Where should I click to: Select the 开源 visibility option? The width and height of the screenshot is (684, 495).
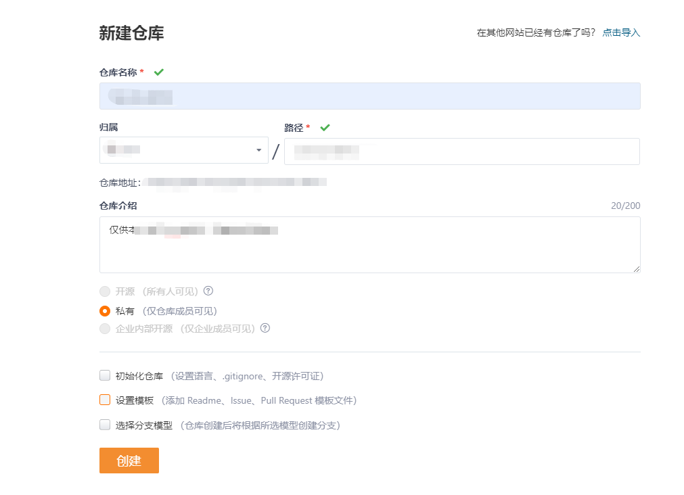point(106,291)
